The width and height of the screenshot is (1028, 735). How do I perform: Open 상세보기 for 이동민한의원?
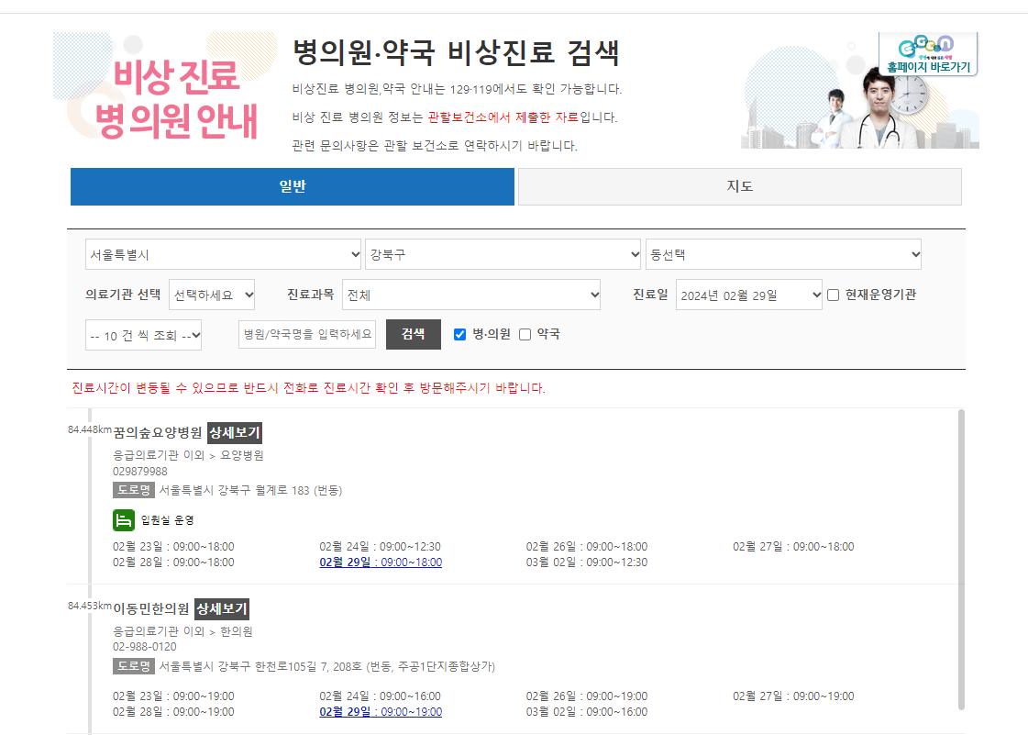pos(222,608)
